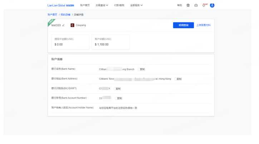Open the notification bell icon
Viewport: 259px width, 144px height.
(204, 5)
